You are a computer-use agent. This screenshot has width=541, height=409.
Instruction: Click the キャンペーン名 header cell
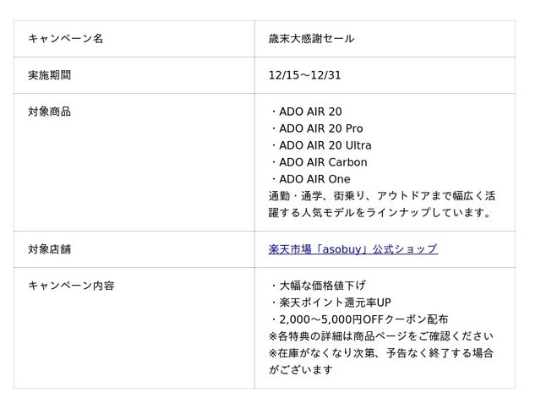65,39
